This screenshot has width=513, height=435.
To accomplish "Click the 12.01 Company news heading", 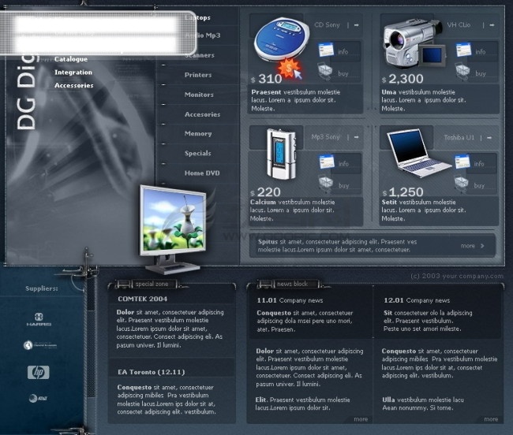I will click(417, 300).
